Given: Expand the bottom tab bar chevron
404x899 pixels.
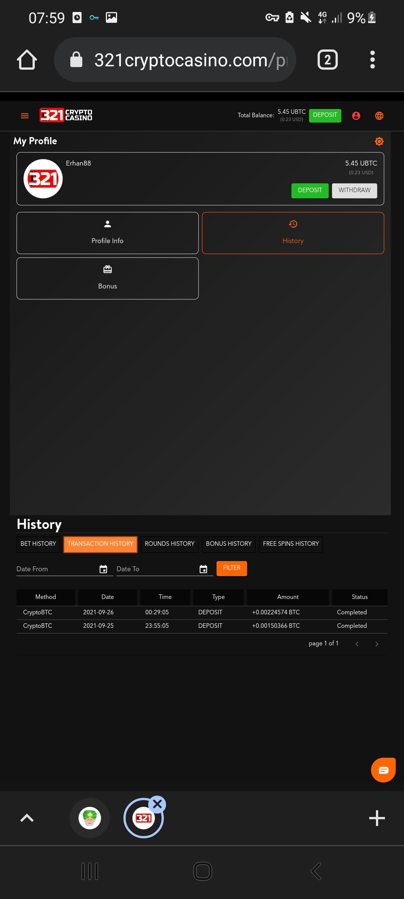Looking at the screenshot, I should tap(27, 818).
